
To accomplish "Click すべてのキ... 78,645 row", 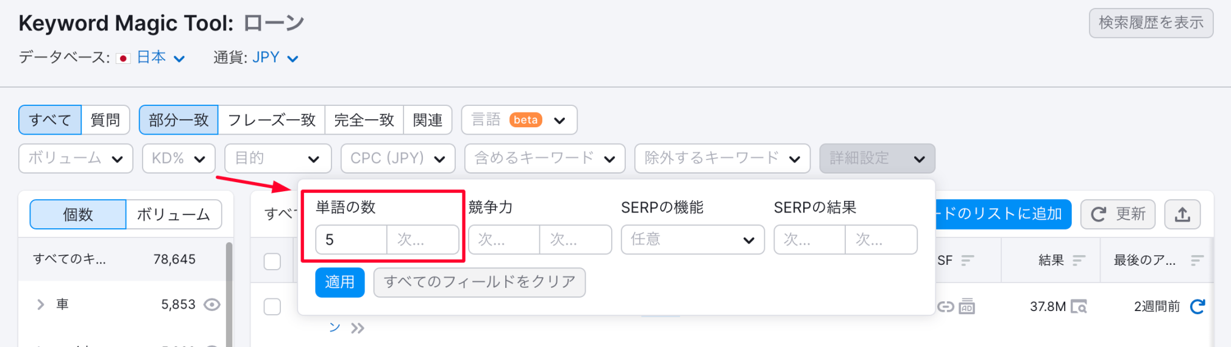I will click(122, 259).
